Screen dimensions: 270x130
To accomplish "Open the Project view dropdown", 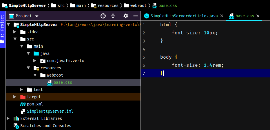I will pos(37,16).
